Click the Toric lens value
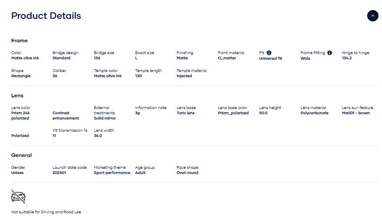The width and height of the screenshot is (382, 222). click(x=185, y=113)
